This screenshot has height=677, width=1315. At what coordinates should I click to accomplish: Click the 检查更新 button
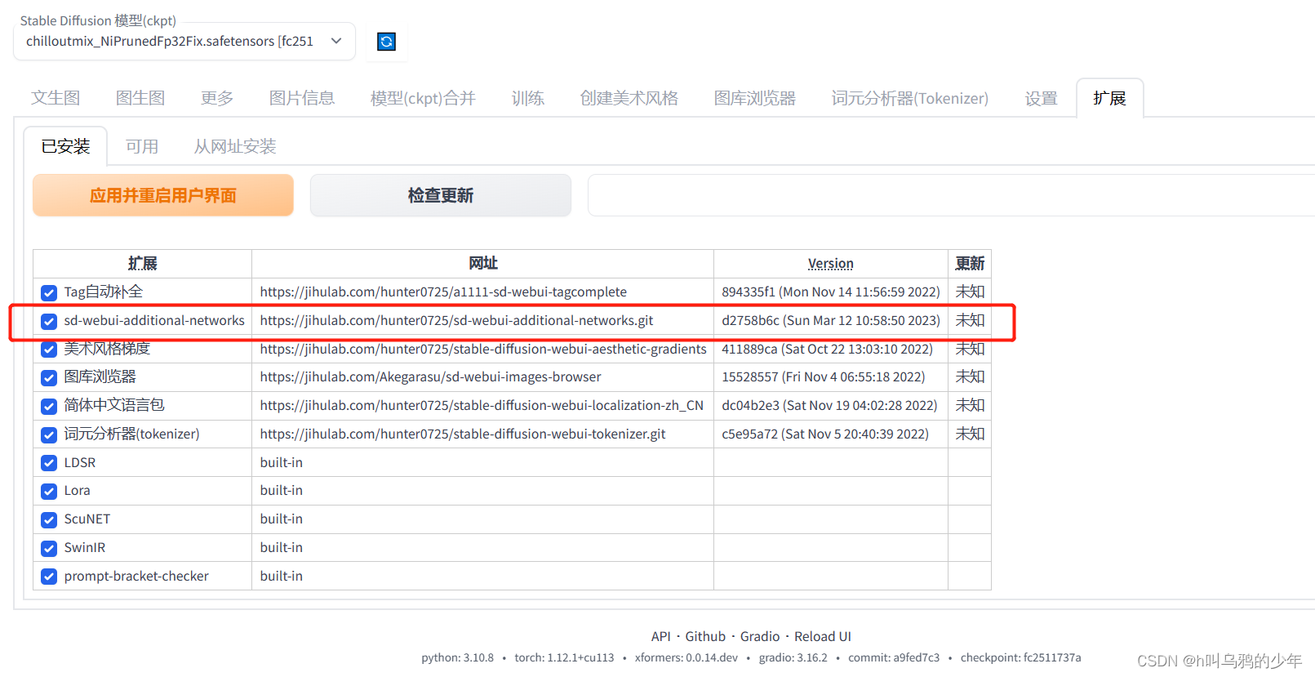tap(441, 195)
